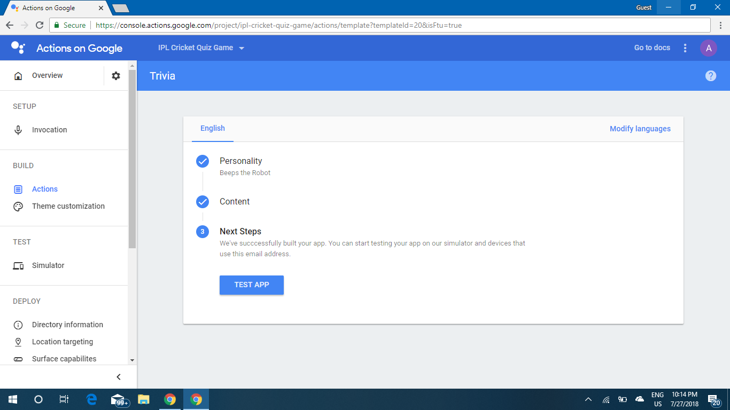The image size is (730, 410).
Task: Select the Personality step
Action: point(240,161)
